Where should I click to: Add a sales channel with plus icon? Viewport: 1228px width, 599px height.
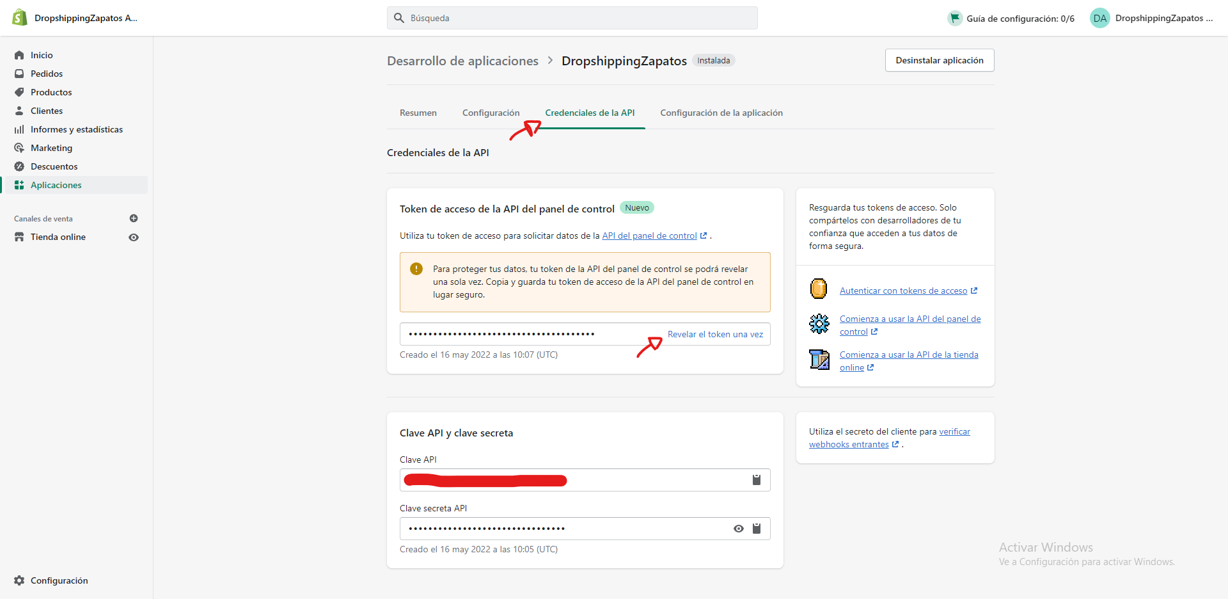[134, 218]
